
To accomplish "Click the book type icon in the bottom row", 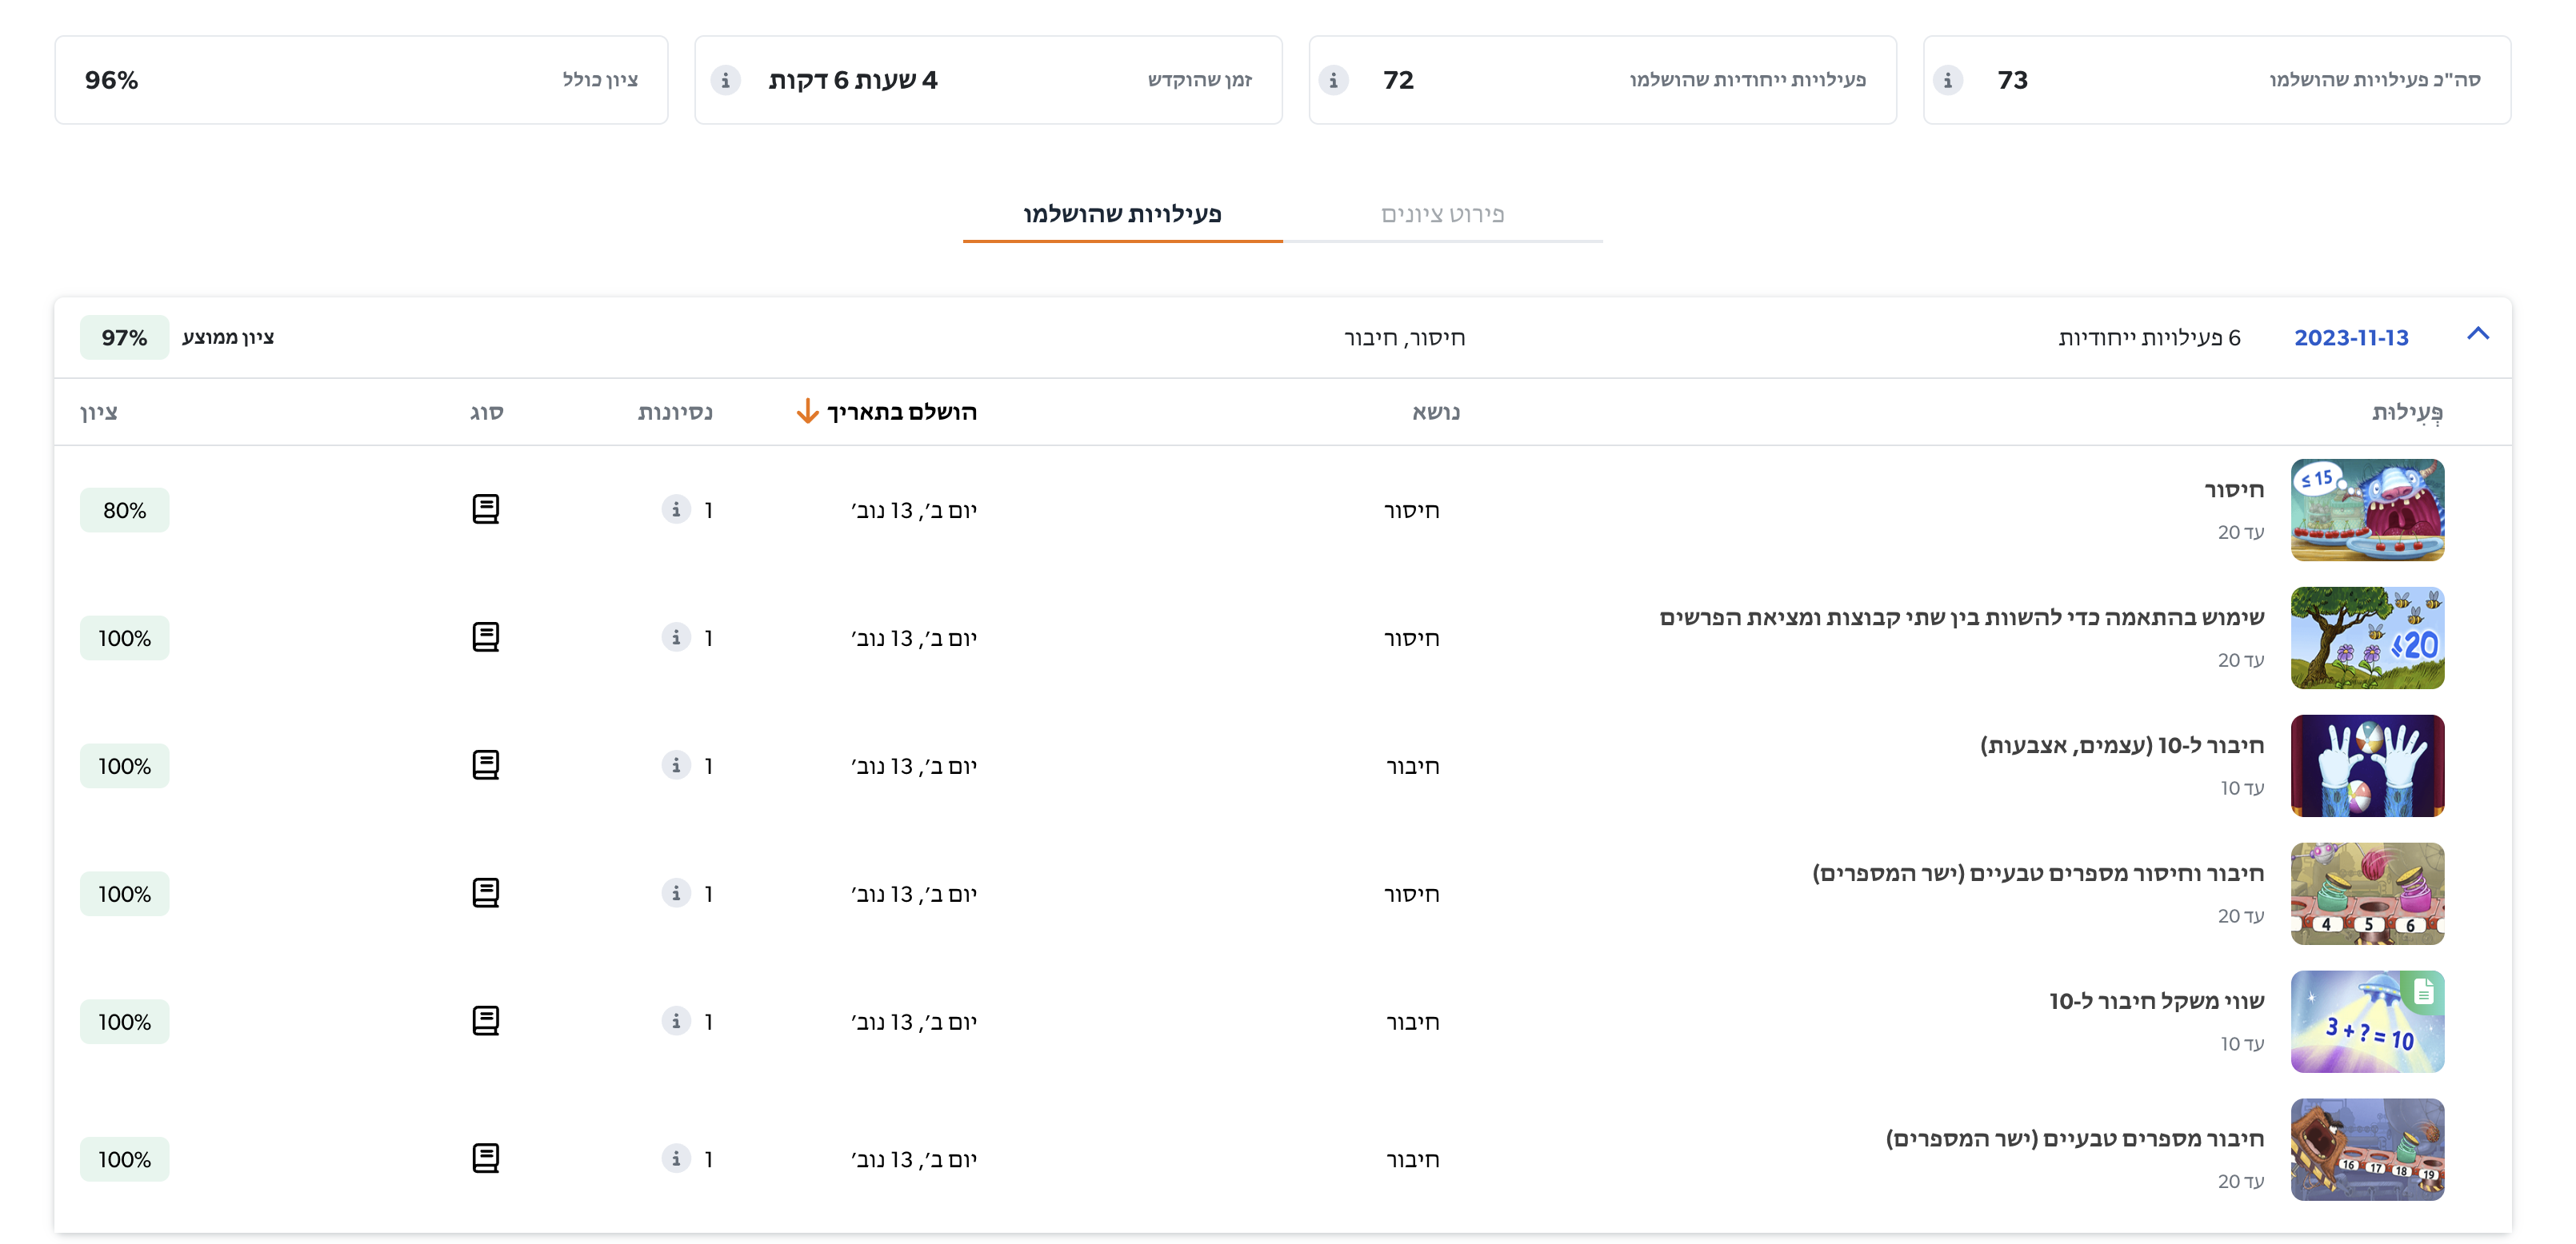I will coord(485,1158).
